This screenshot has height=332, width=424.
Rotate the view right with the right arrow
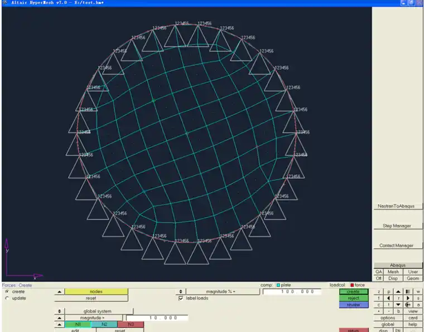(408, 298)
